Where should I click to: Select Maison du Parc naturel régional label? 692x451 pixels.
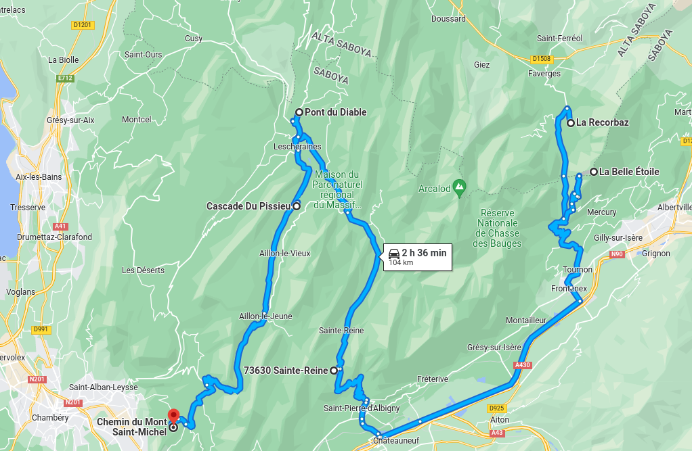point(337,189)
